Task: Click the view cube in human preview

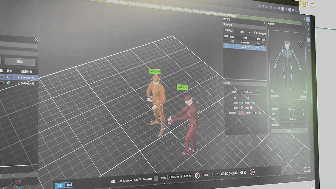Action: pyautogui.click(x=301, y=44)
